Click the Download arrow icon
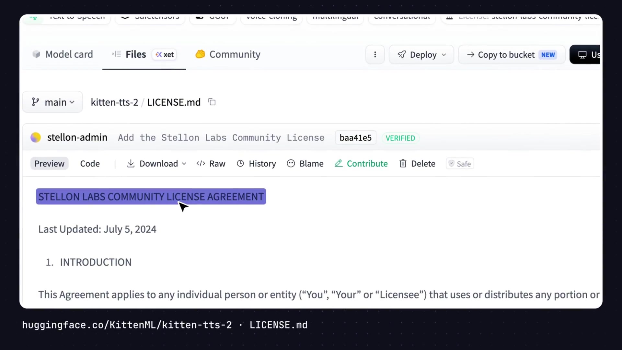Screen dimensions: 622x350 coord(131,164)
